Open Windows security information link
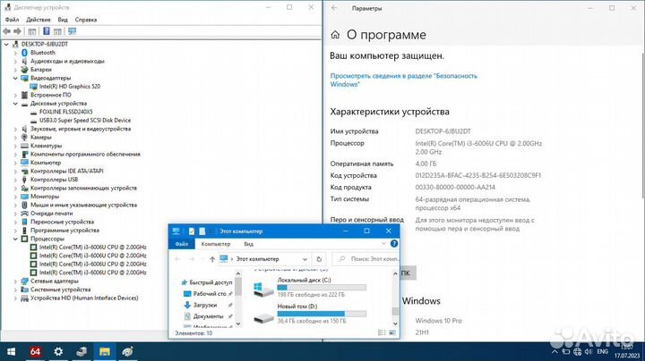The image size is (645, 361). tap(403, 80)
